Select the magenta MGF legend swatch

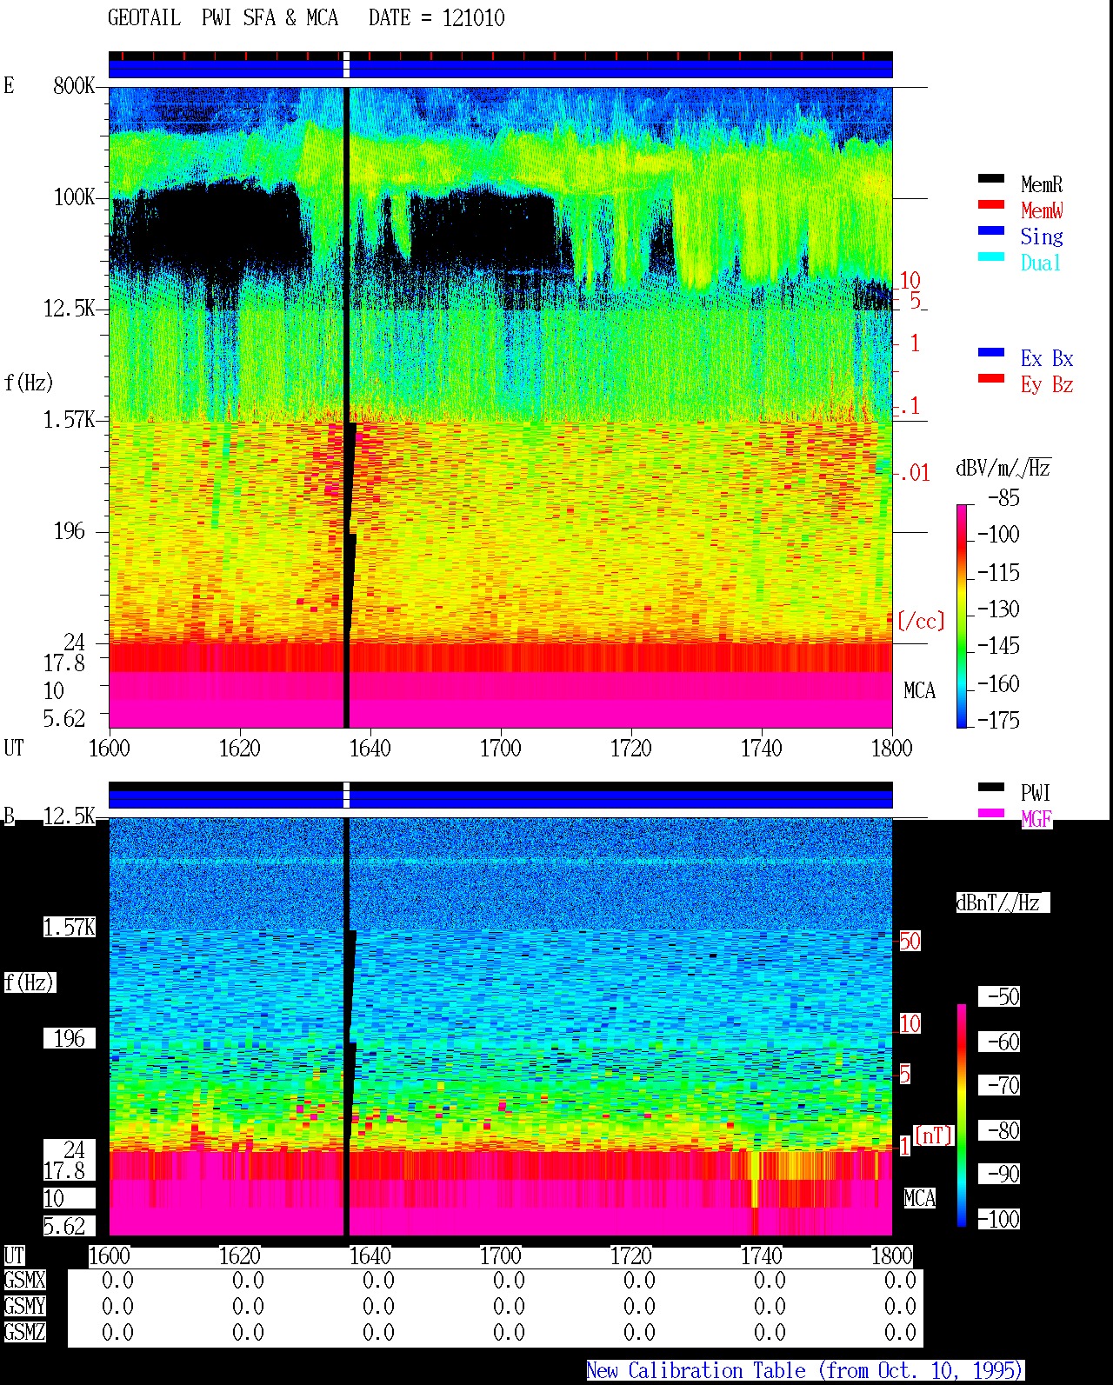pyautogui.click(x=991, y=814)
